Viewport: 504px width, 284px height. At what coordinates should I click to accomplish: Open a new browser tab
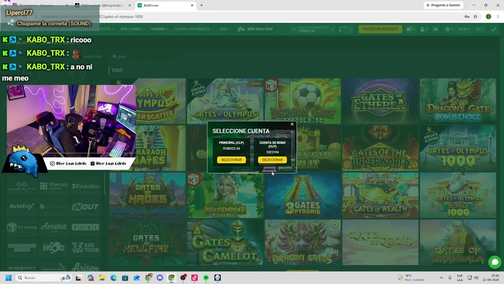[202, 6]
